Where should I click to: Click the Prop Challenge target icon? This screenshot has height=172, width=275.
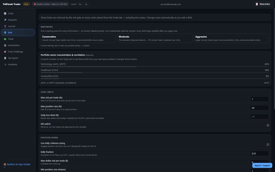[5, 52]
